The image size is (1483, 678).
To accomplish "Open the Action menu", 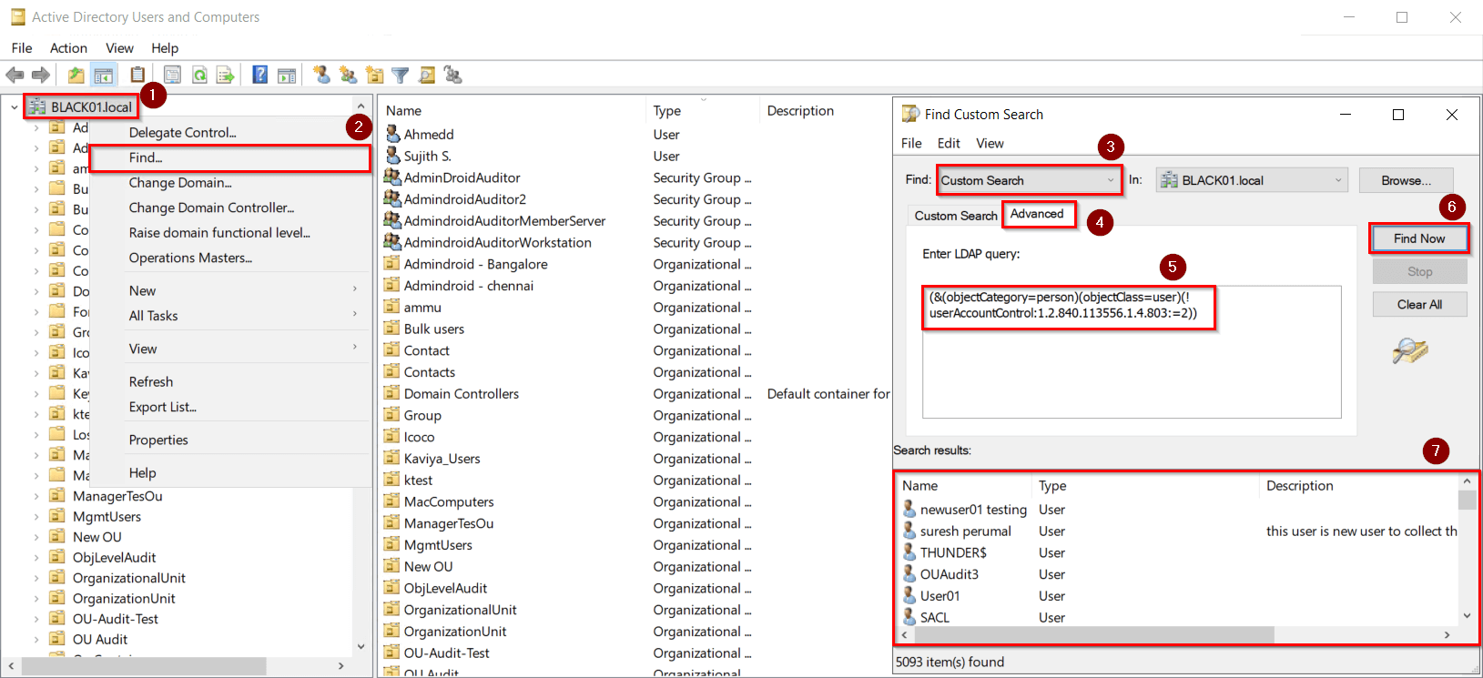I will [68, 48].
